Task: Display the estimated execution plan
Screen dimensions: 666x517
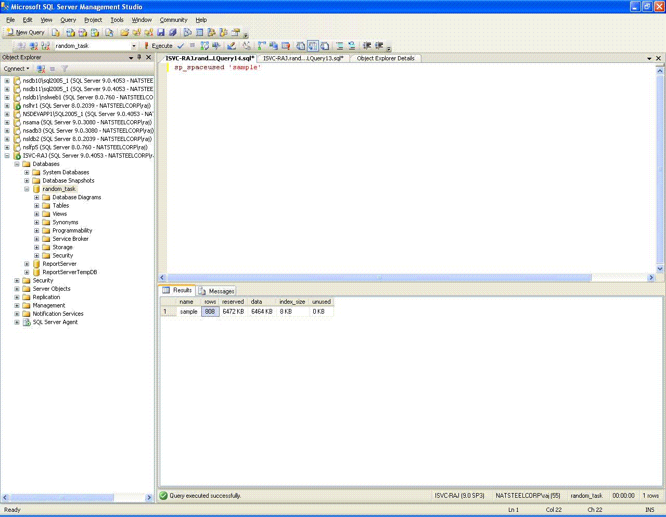Action: [x=204, y=46]
